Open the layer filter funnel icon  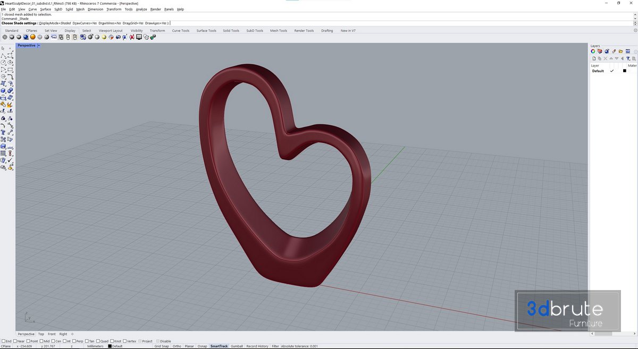point(628,58)
